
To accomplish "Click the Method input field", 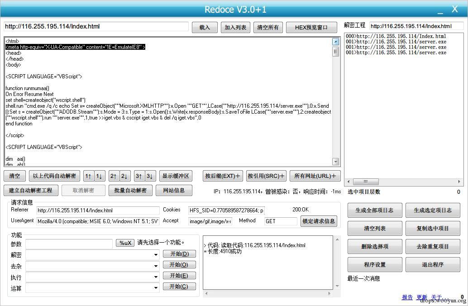I will (x=281, y=221).
